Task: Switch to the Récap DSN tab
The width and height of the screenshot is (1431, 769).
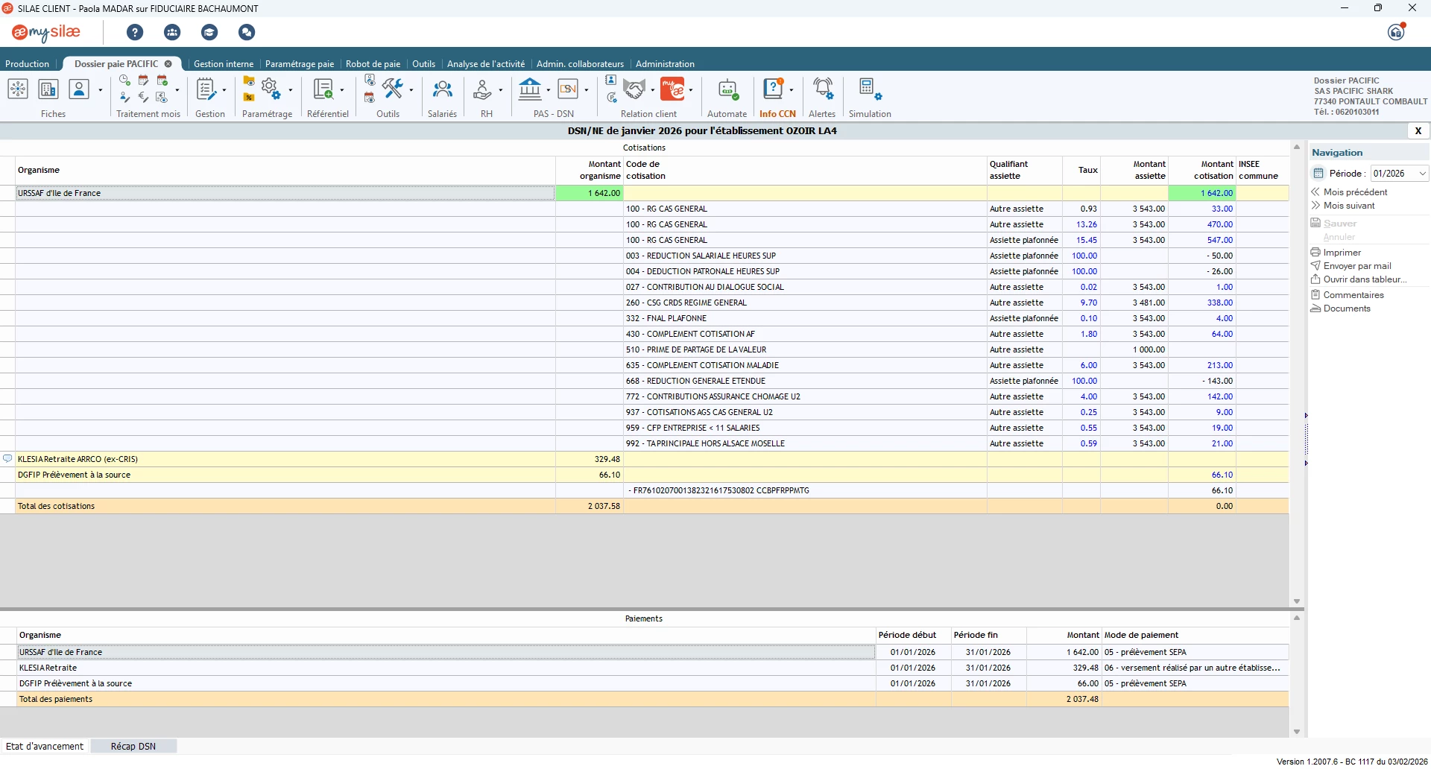Action: click(x=133, y=746)
